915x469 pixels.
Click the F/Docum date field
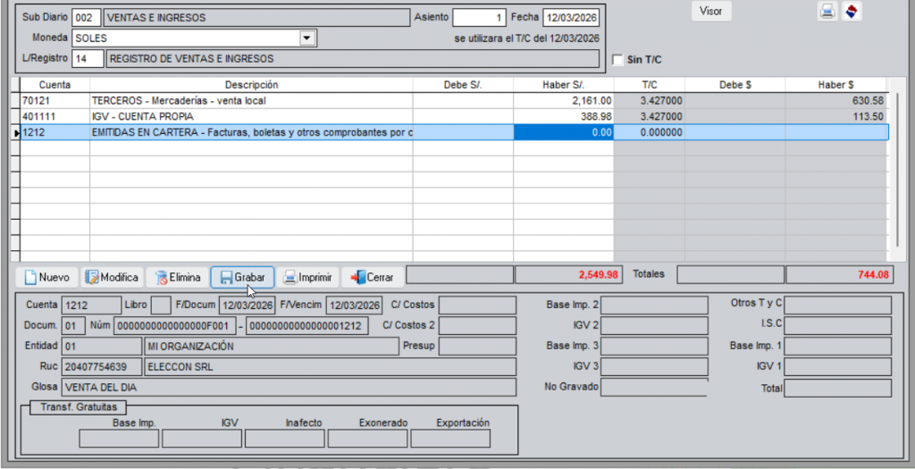click(247, 306)
